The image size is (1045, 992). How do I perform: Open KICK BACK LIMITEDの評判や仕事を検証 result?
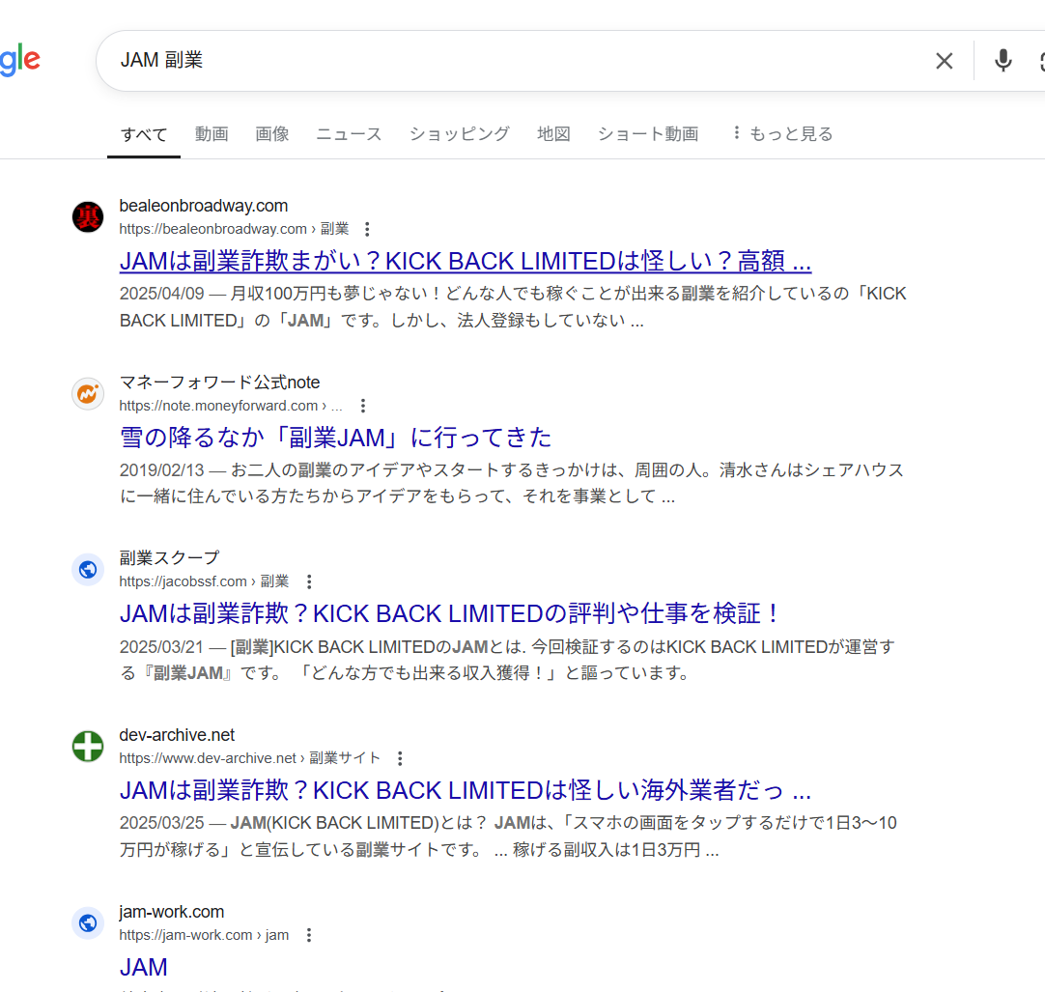pyautogui.click(x=448, y=613)
